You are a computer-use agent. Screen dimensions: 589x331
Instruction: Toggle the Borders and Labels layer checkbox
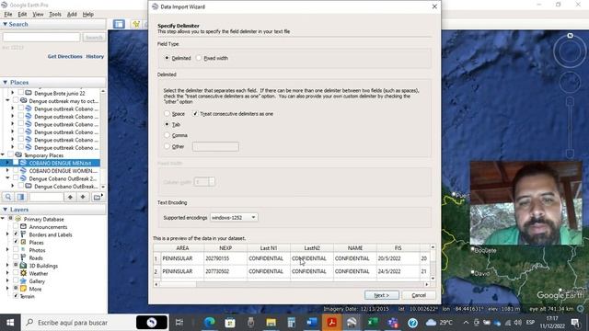16,234
